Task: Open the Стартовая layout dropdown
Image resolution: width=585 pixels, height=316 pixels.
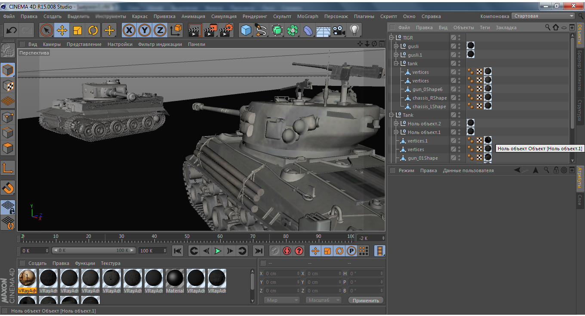Action: click(543, 16)
